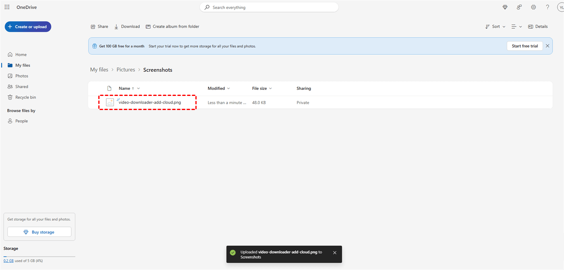Click Share in the command bar
Screen dimensions: 564x270
tap(100, 27)
